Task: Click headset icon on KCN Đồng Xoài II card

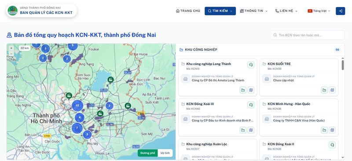Action: (x=332, y=145)
